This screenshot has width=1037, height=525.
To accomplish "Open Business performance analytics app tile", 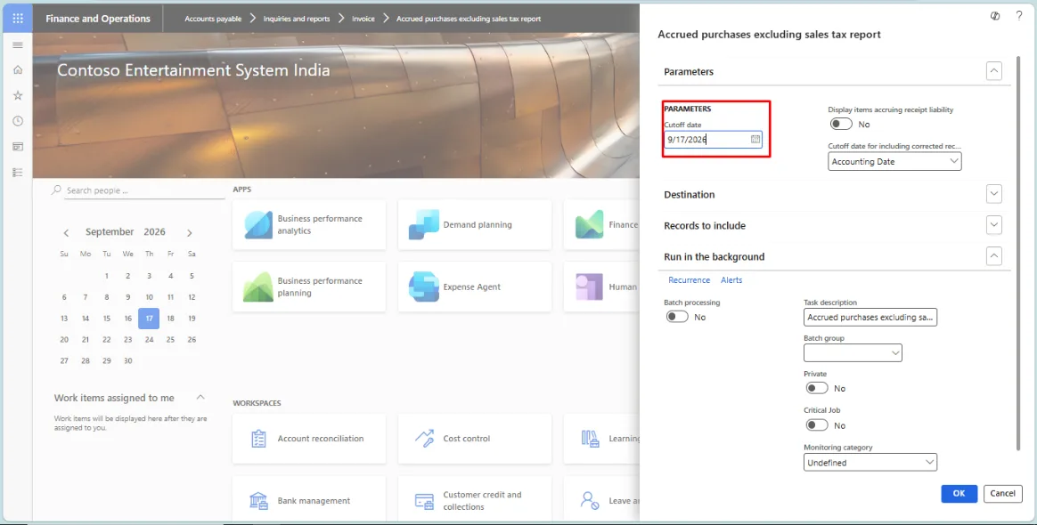I will (309, 224).
